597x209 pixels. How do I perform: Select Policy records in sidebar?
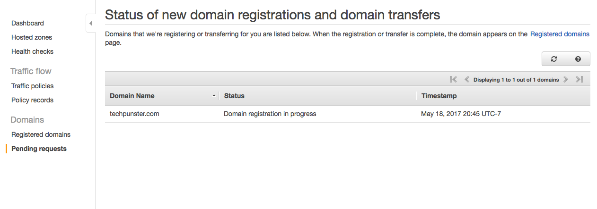point(32,100)
